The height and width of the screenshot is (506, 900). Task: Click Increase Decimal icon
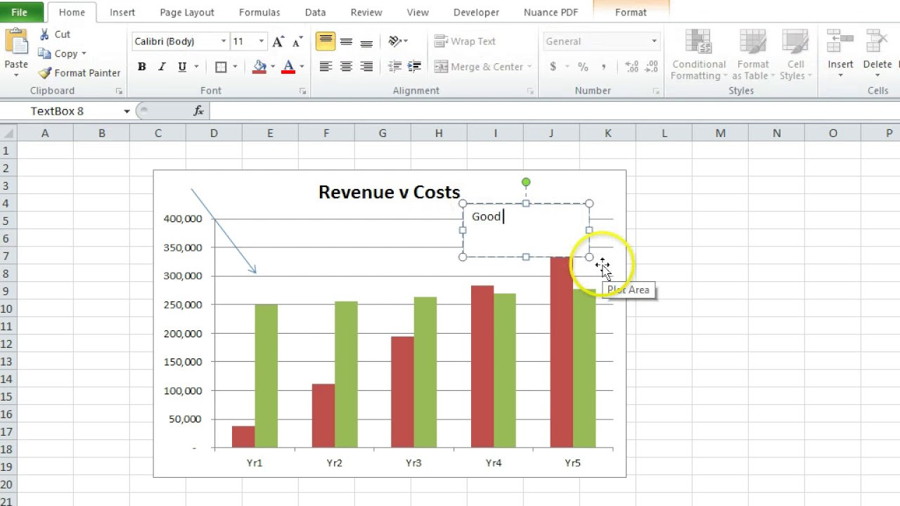click(631, 67)
